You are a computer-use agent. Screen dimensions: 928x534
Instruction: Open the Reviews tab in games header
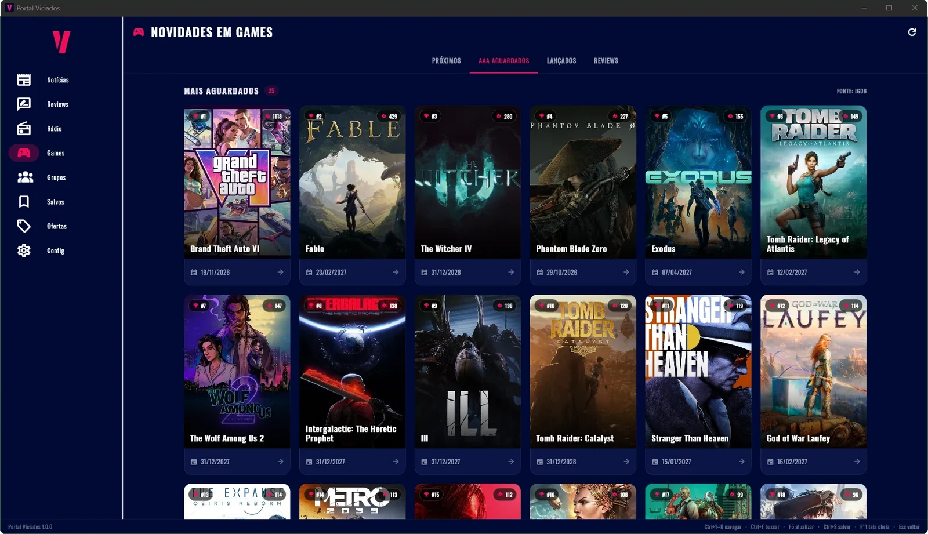(x=606, y=61)
